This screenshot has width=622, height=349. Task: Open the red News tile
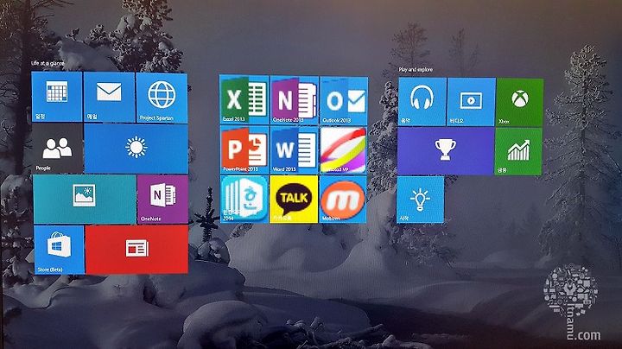click(136, 250)
